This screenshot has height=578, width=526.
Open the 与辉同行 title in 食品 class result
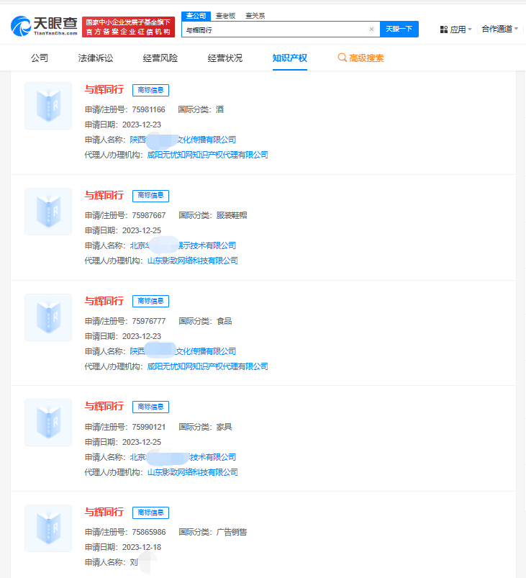point(104,301)
